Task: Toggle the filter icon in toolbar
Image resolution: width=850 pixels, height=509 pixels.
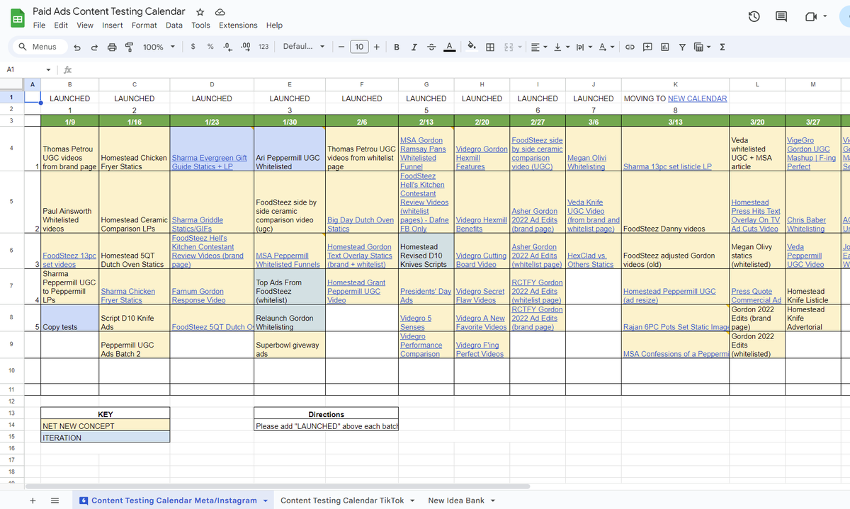Action: pos(682,47)
